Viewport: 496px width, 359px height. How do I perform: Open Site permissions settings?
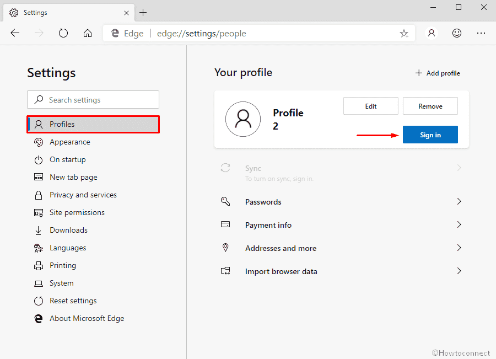click(x=77, y=213)
